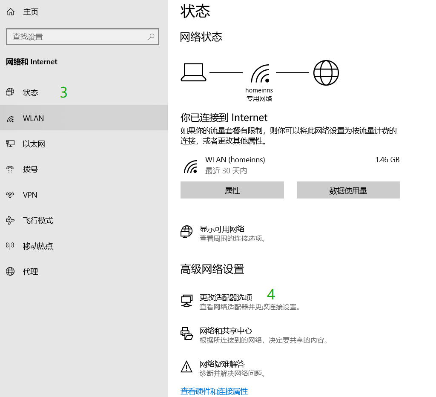
Task: Click the magnifier search icon
Action: click(x=151, y=37)
